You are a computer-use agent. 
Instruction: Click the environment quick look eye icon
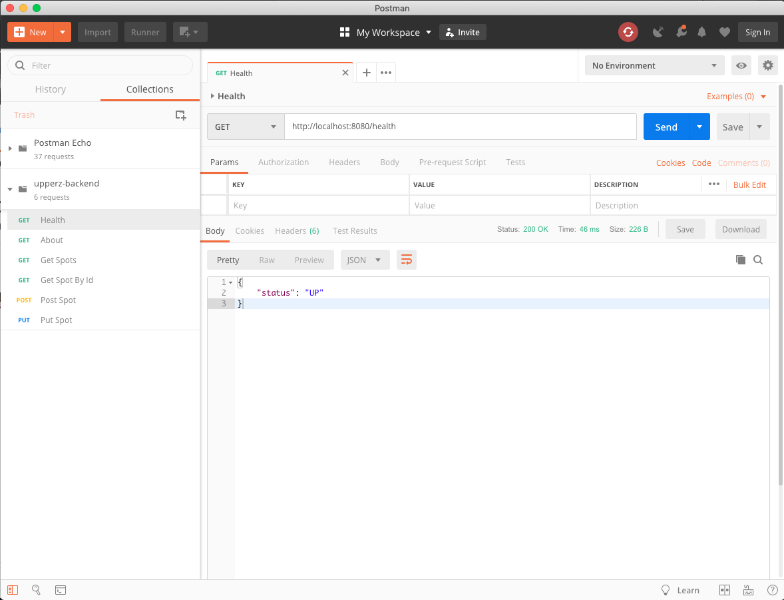pyautogui.click(x=741, y=65)
